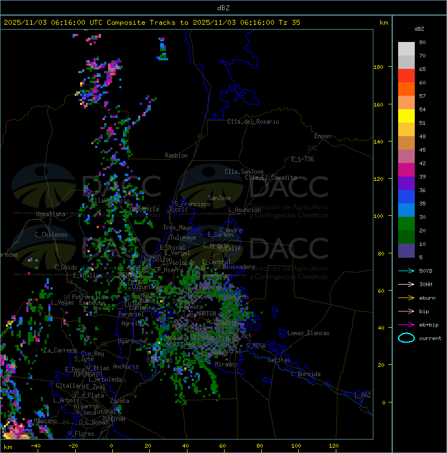Click the dBZ title at top

tap(223, 8)
